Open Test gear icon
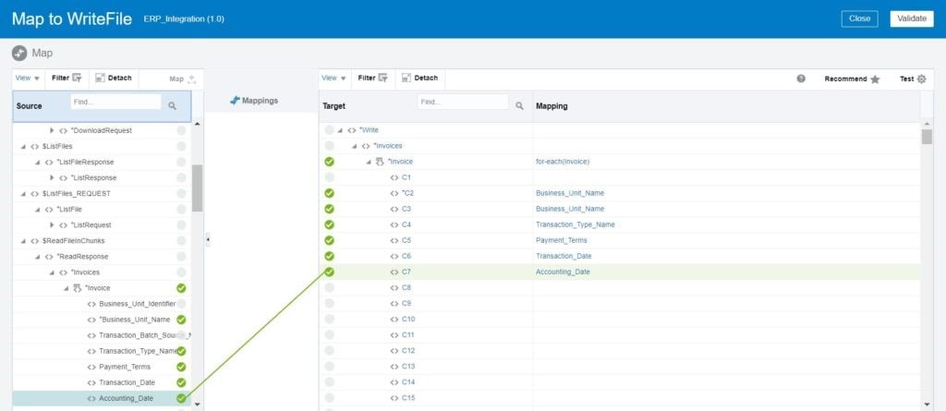946x411 pixels. coord(920,79)
